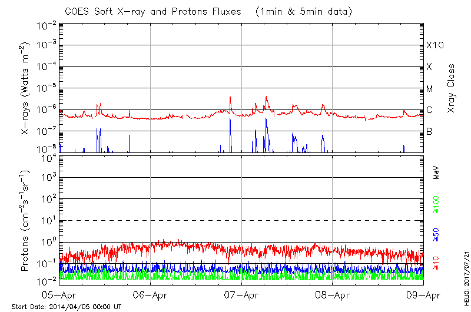
Task: Select the 09-Apr date tick label
Action: [423, 294]
